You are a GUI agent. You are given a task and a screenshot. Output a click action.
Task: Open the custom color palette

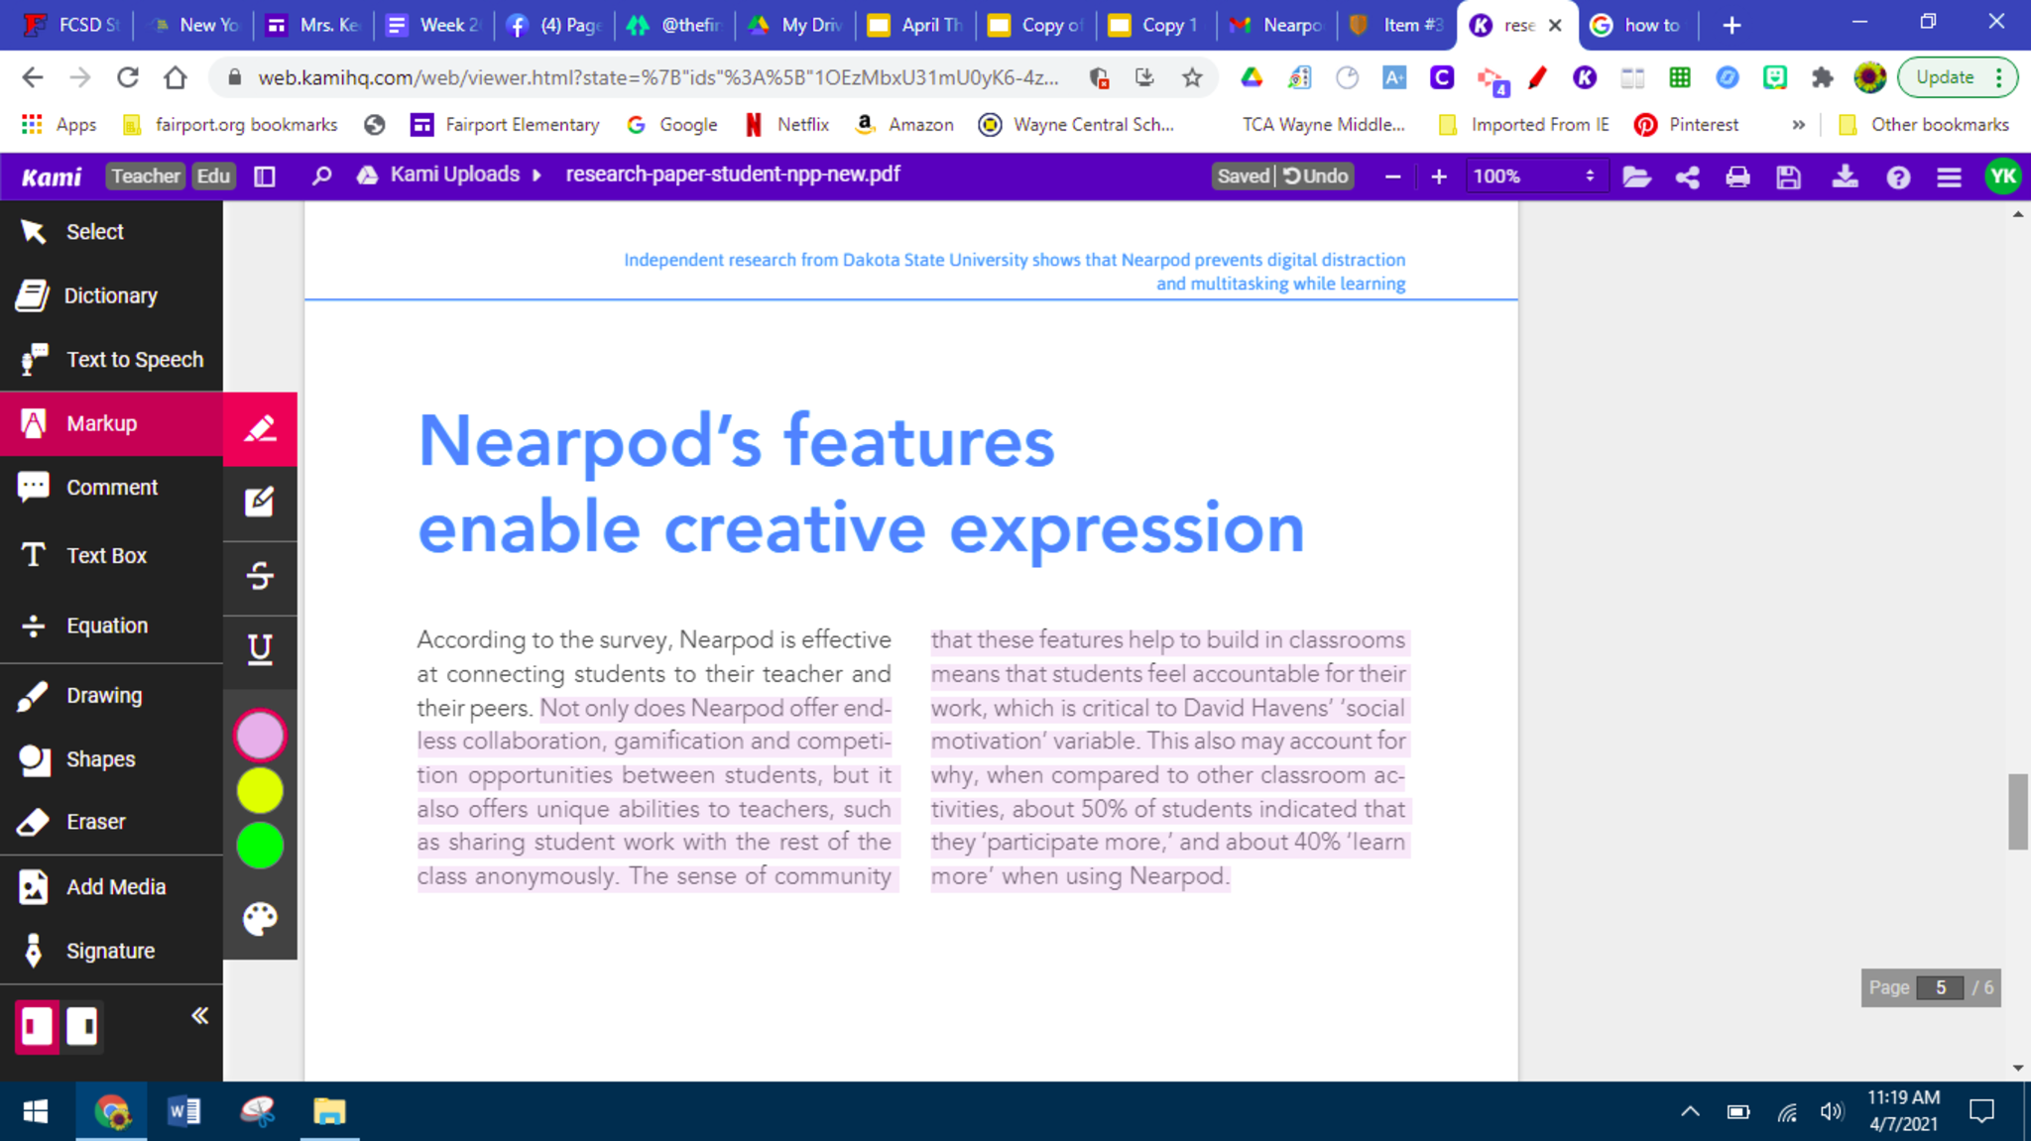click(x=260, y=919)
